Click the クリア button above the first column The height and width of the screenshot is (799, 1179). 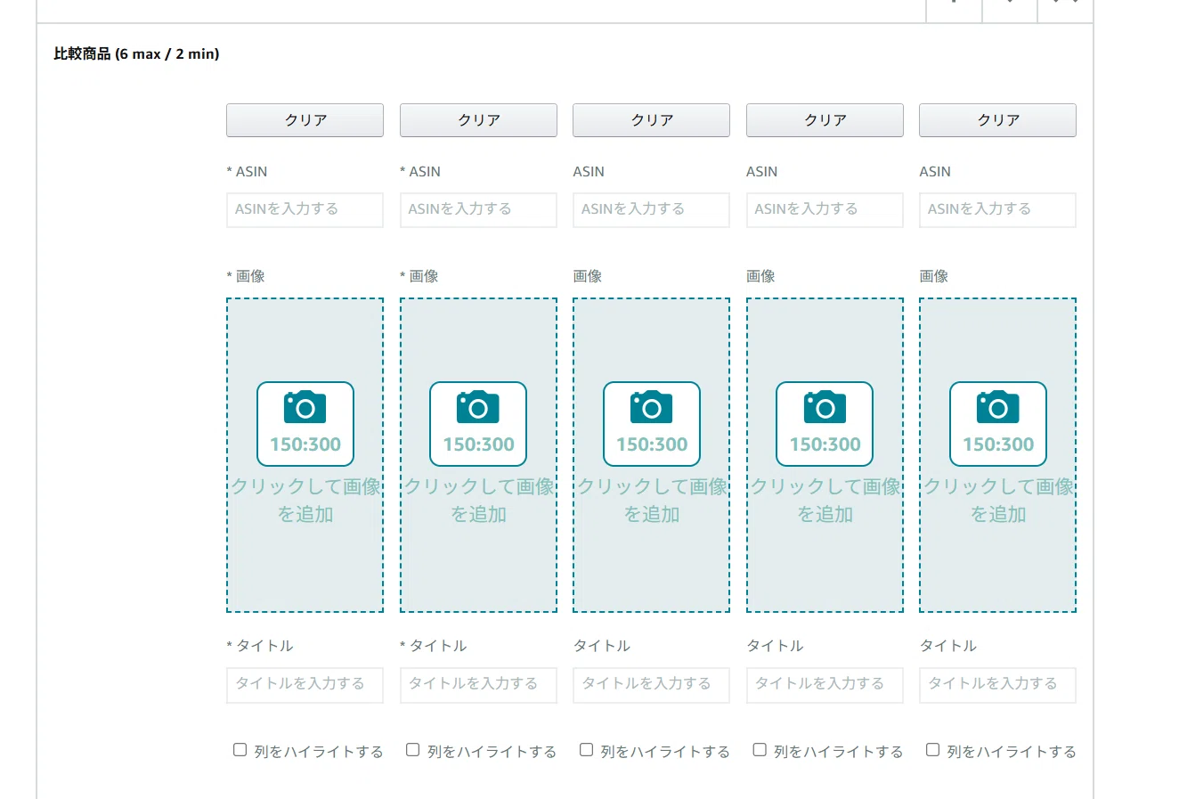[x=305, y=120]
